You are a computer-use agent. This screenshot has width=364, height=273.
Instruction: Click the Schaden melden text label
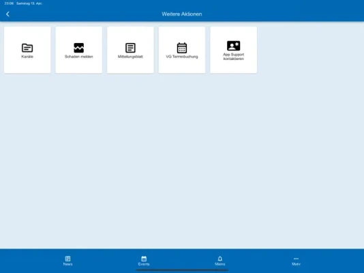[78, 57]
